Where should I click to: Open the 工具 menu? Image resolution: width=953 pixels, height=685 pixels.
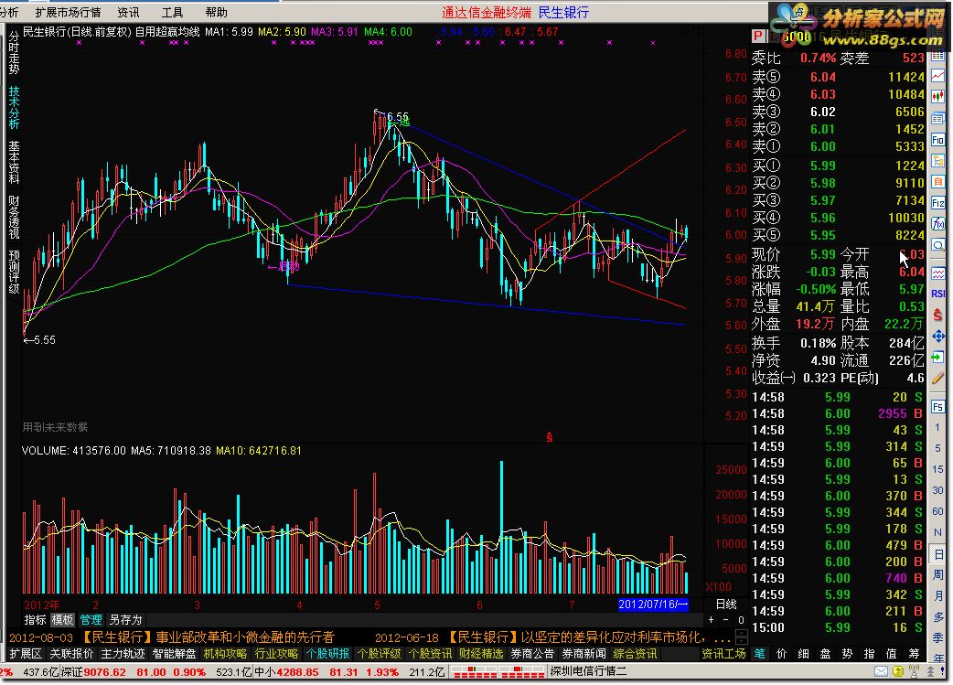[173, 12]
